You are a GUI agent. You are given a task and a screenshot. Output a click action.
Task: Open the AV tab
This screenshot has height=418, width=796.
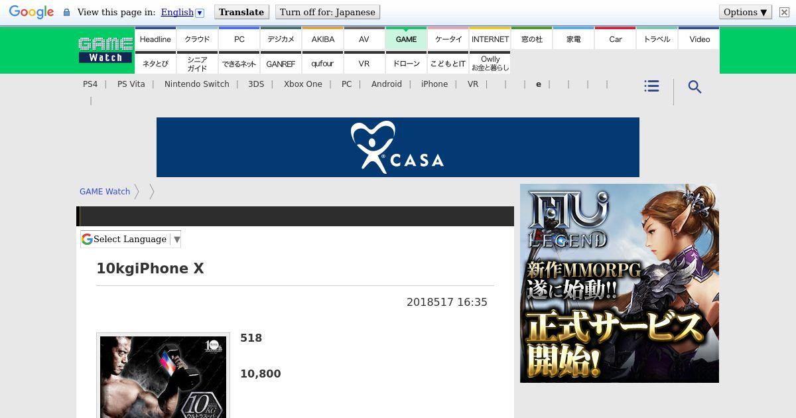point(364,38)
